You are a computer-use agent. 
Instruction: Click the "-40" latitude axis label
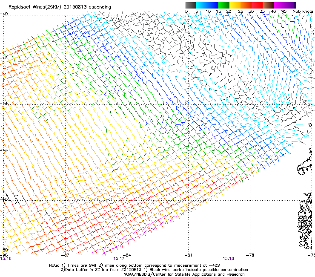(4, 14)
